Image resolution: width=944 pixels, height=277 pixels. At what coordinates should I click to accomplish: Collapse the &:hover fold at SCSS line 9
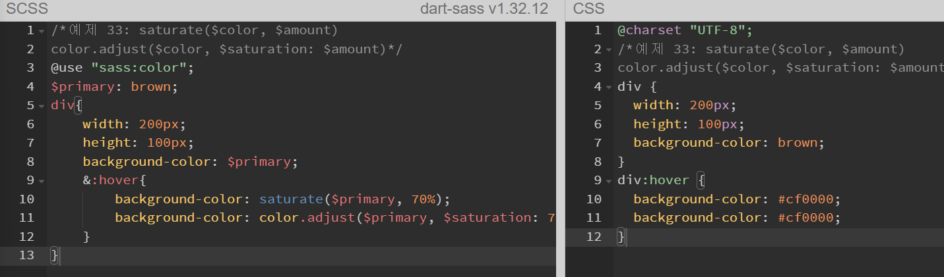41,181
